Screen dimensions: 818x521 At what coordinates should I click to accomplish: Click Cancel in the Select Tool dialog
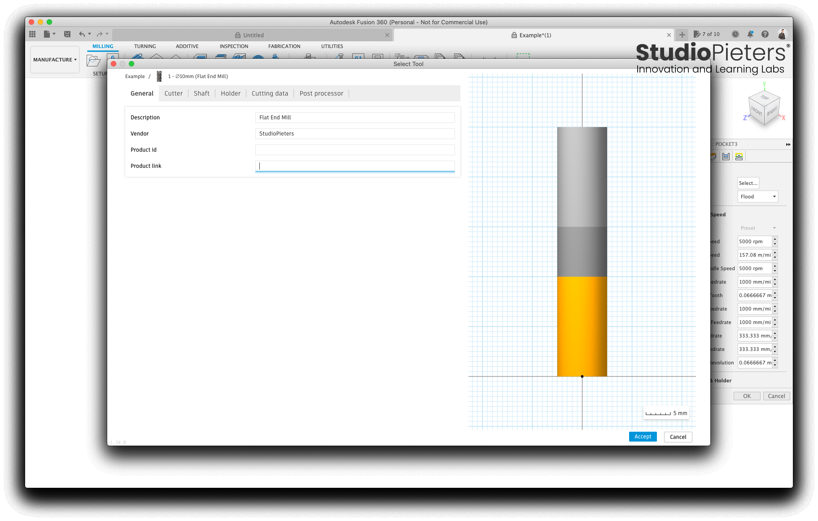pyautogui.click(x=678, y=437)
